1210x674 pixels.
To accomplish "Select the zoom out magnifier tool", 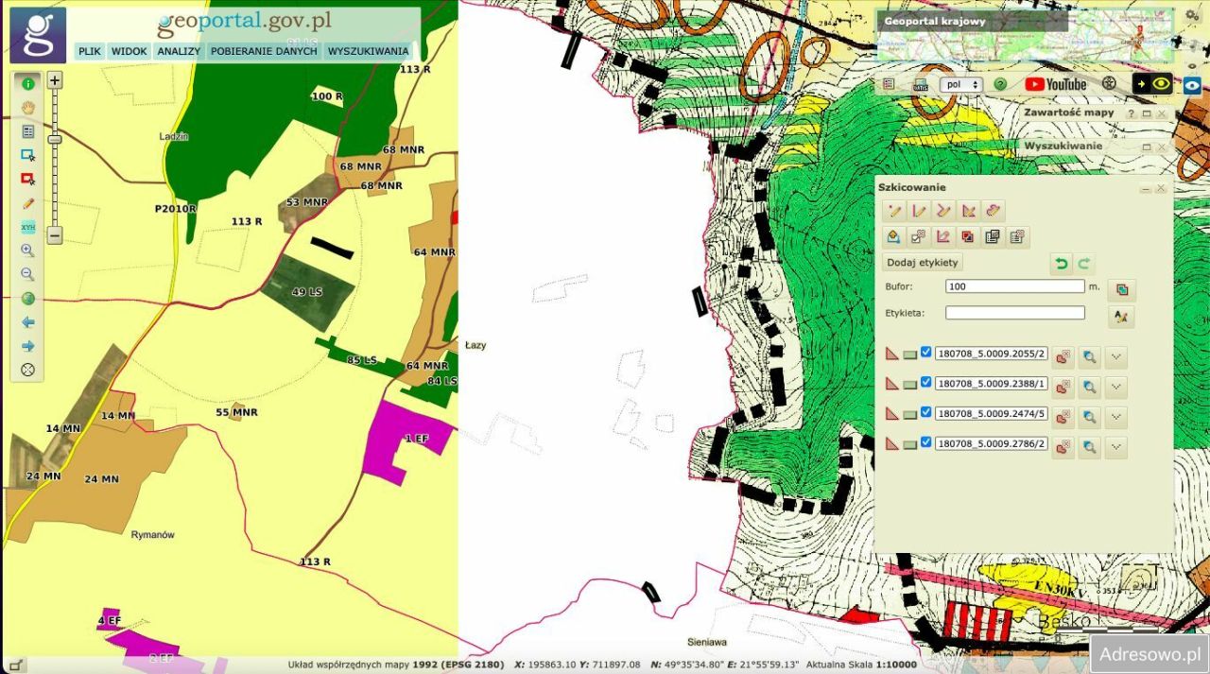I will [27, 274].
